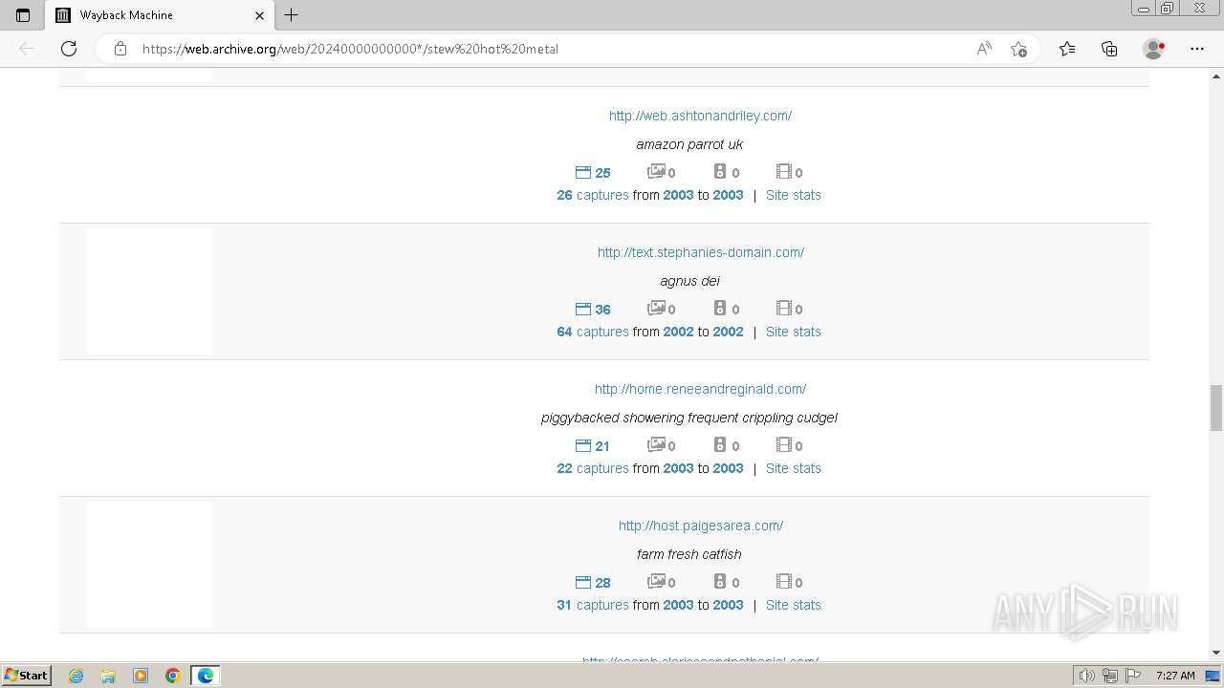Click start year 2003 in ashtonandriley row
This screenshot has height=688, width=1224.
(x=678, y=195)
